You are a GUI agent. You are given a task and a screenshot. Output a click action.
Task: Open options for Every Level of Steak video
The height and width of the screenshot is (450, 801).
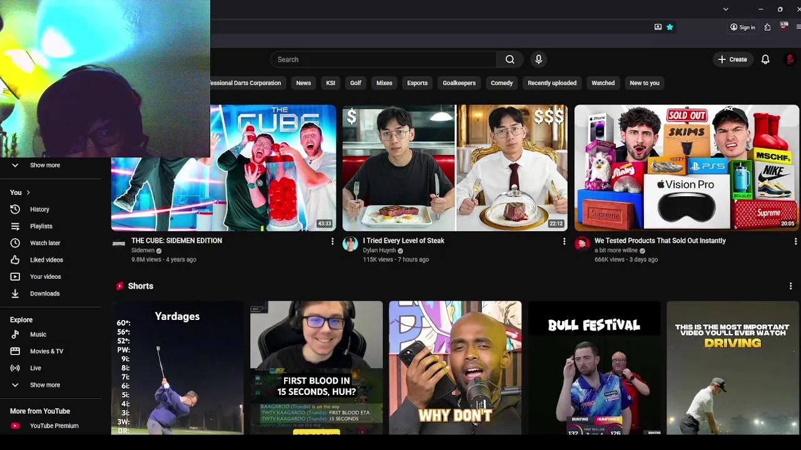(564, 241)
